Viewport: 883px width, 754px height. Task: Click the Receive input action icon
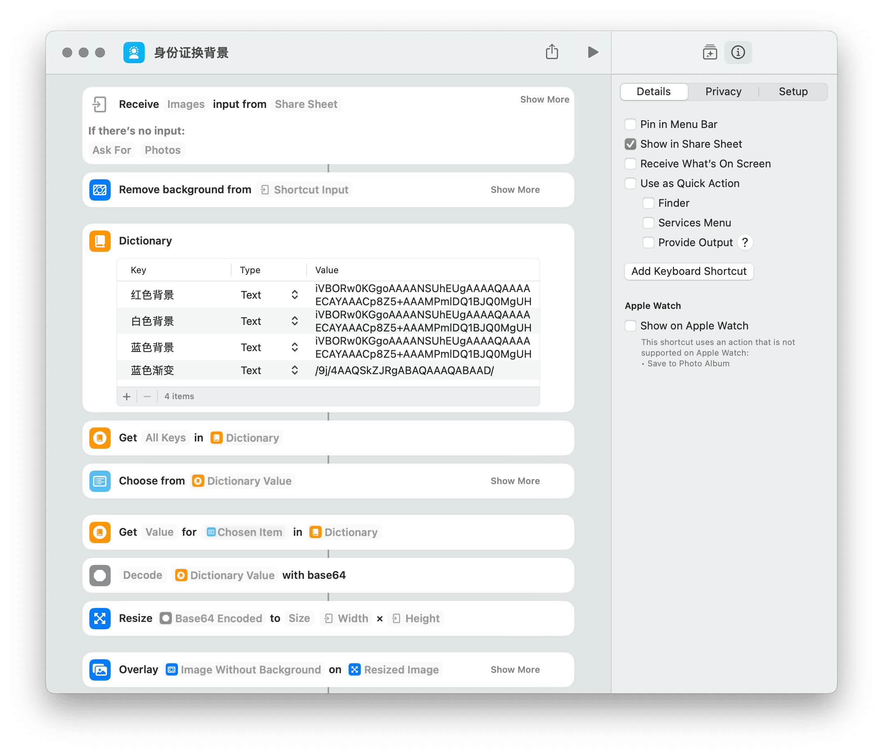[x=99, y=105]
